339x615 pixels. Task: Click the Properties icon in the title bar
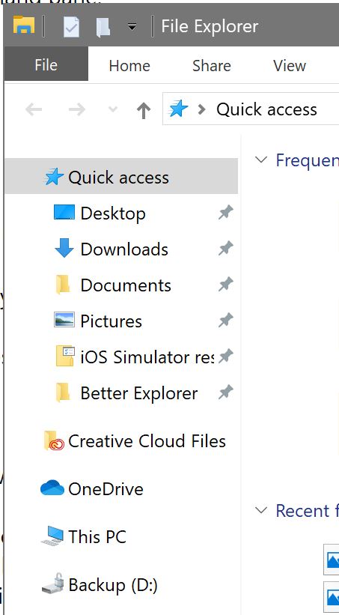pyautogui.click(x=71, y=26)
